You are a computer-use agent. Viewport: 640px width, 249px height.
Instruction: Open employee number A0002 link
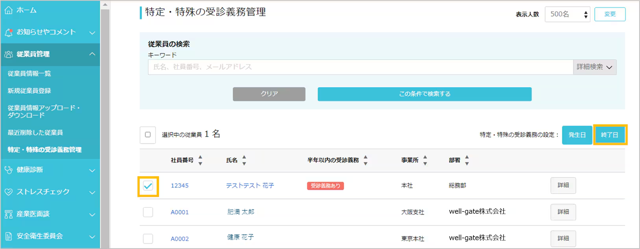pyautogui.click(x=180, y=239)
